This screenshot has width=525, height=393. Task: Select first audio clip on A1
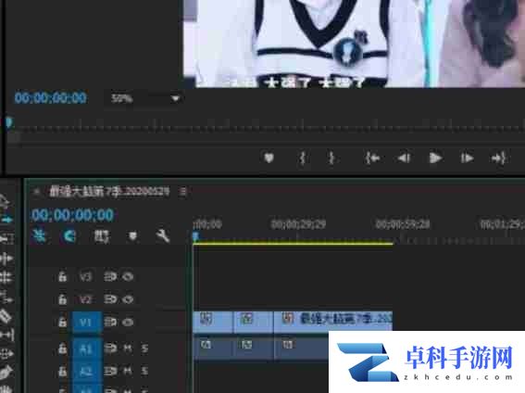(x=213, y=349)
